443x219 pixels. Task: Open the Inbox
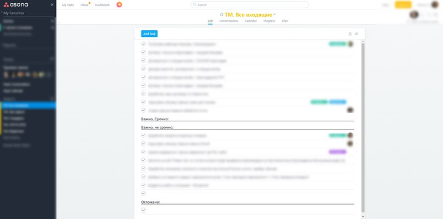pyautogui.click(x=85, y=5)
